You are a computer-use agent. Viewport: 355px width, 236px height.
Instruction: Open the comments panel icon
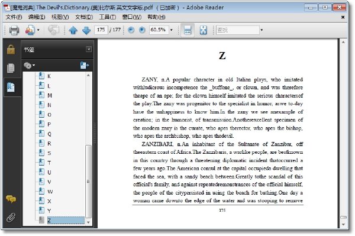11,199
